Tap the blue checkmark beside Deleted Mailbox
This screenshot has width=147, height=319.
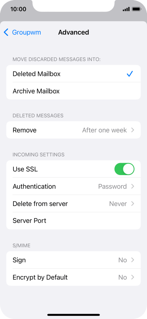click(130, 74)
